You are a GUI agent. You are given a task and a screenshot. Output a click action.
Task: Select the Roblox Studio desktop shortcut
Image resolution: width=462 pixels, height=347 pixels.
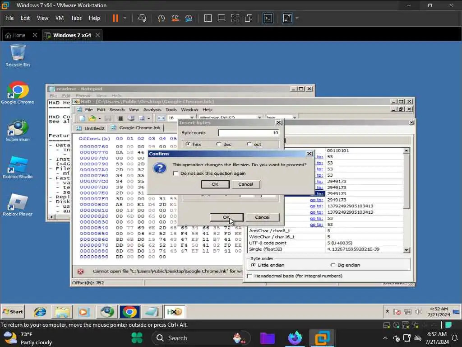[18, 168]
